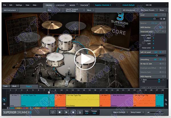Hit the left crash cymbal on kit
Image resolution: width=171 pixels, height=118 pixels.
click(52, 25)
